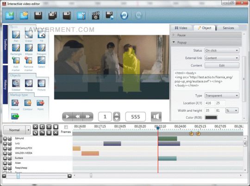The width and height of the screenshot is (250, 186).
Task: Click the blue undo arrow icon
Action: 124,15
